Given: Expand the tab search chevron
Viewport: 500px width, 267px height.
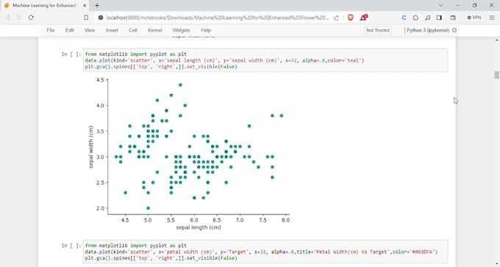Looking at the screenshot, I should [441, 5].
